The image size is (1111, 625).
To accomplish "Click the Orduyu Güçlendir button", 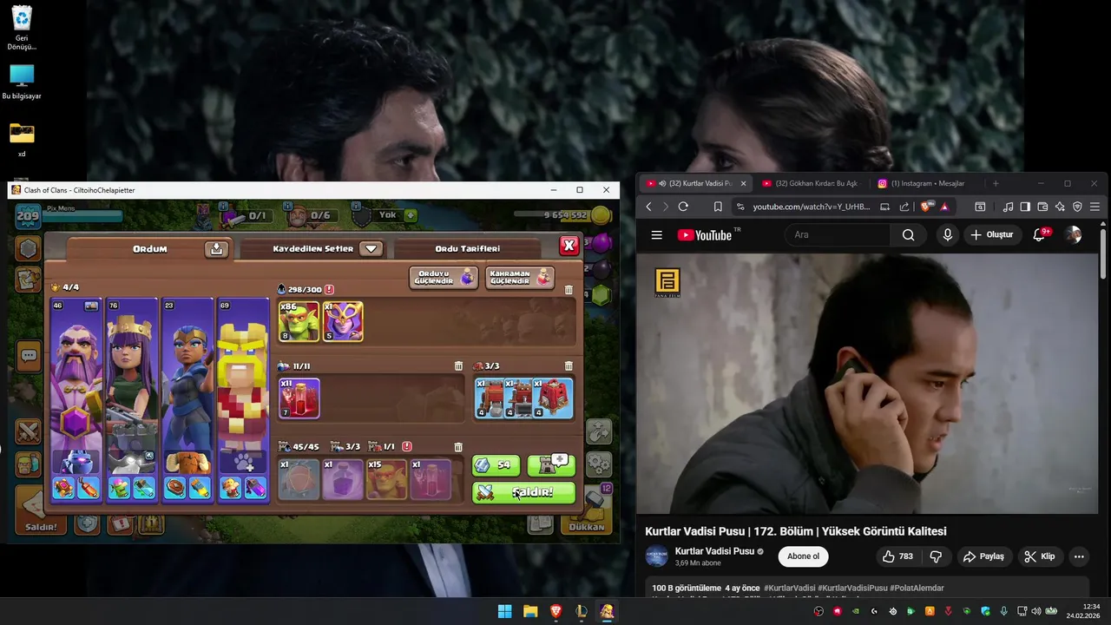I will [444, 278].
